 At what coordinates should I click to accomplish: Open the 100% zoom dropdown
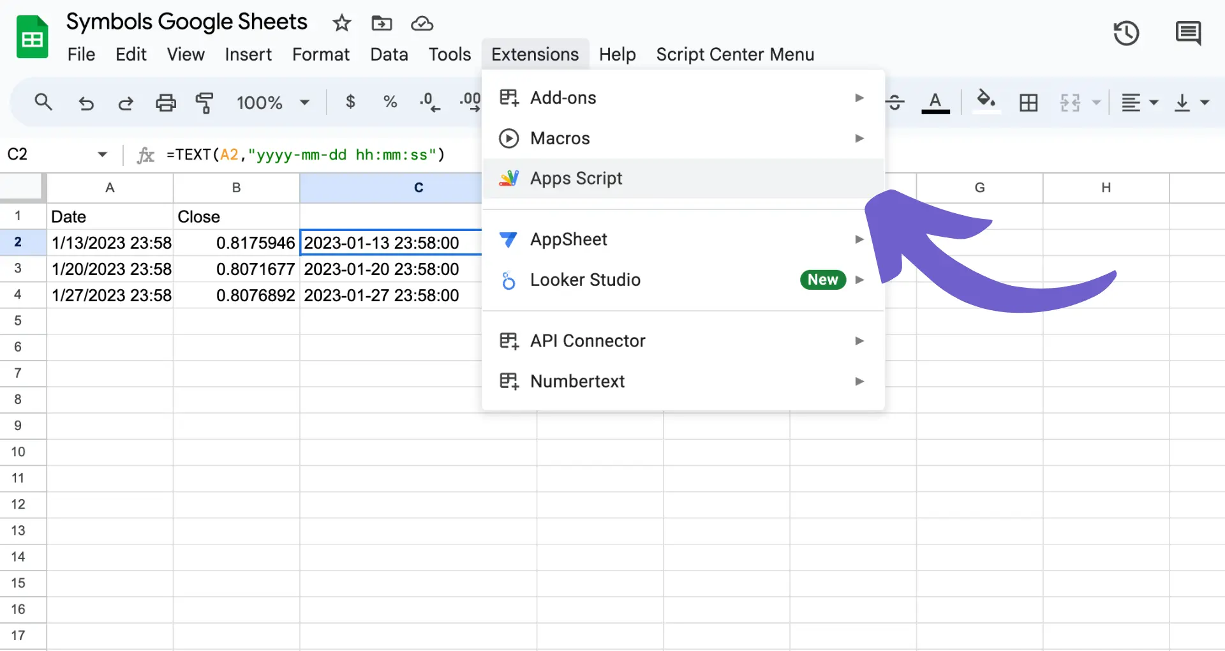[272, 103]
